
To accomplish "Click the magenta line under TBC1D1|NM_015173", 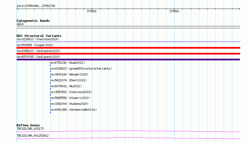I will tap(128, 131).
